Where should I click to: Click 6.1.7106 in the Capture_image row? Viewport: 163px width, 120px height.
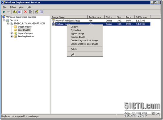pos(140,24)
